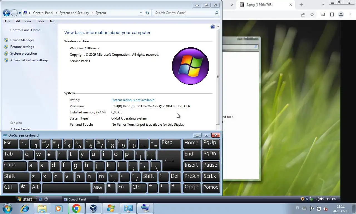Click the Search Control Panel field

click(186, 13)
